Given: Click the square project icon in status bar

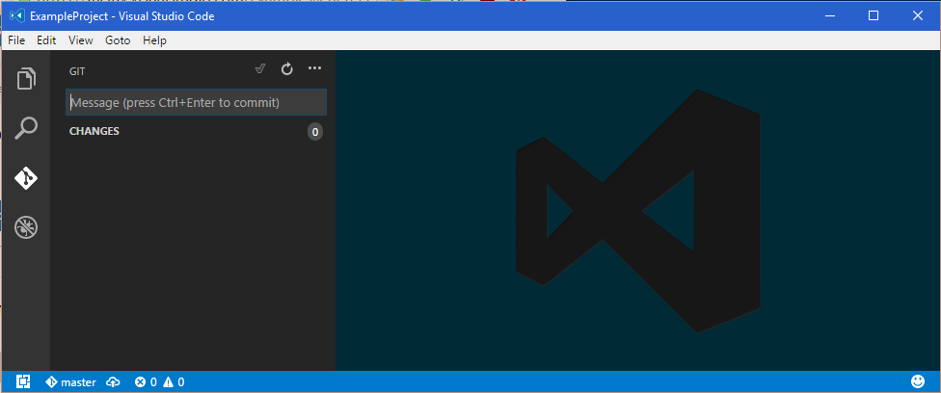Looking at the screenshot, I should click(x=23, y=382).
